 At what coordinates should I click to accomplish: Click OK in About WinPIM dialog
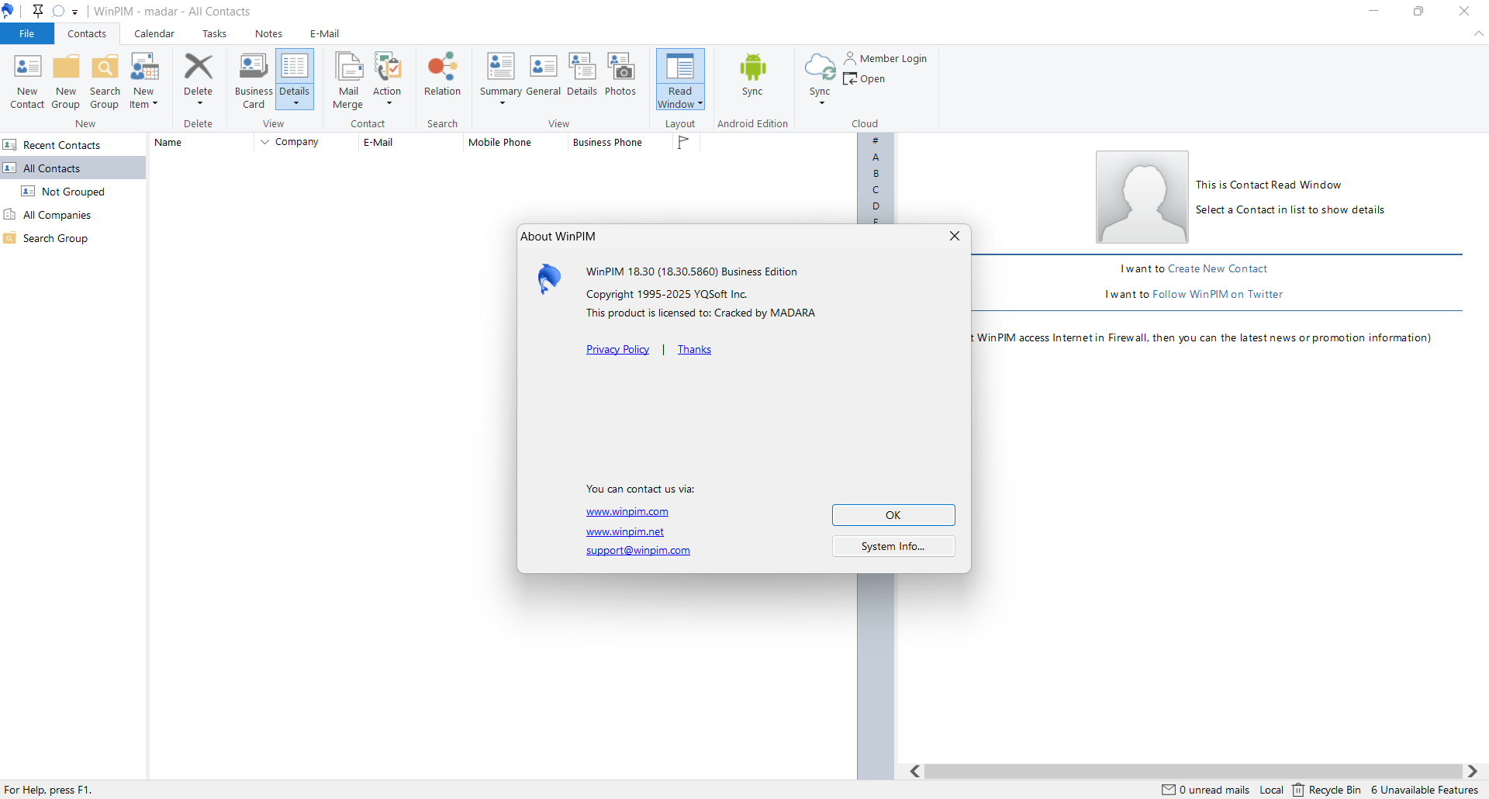[x=893, y=515]
